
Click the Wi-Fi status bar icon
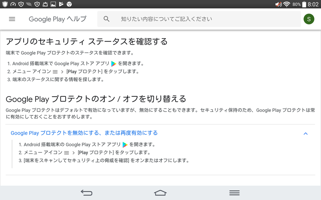287,4
